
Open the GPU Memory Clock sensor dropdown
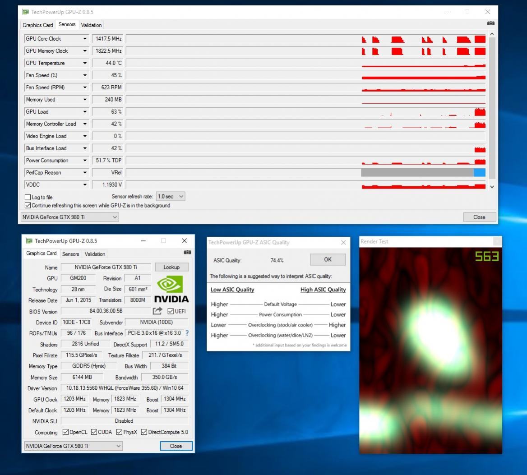[x=85, y=51]
